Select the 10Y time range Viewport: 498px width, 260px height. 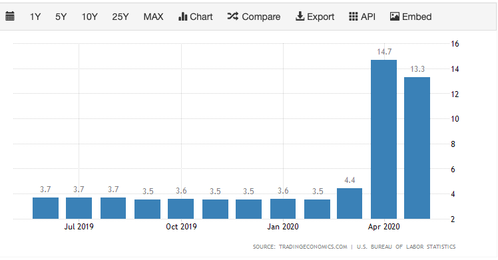[x=90, y=17]
